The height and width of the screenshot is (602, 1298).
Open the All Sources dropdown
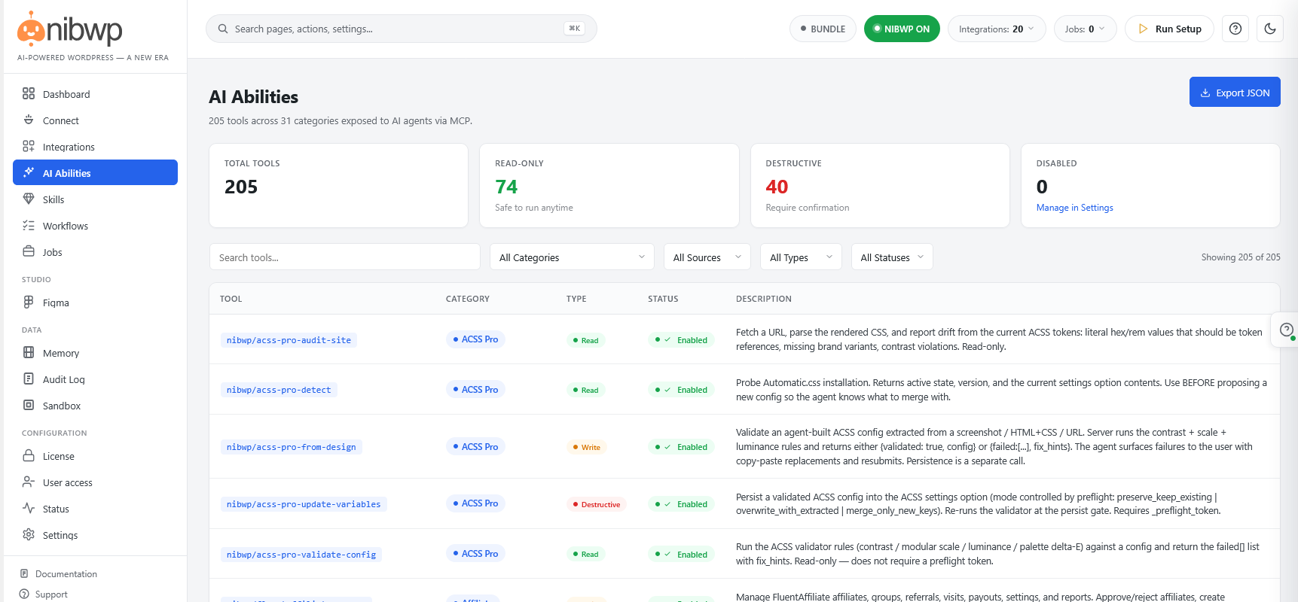tap(707, 257)
